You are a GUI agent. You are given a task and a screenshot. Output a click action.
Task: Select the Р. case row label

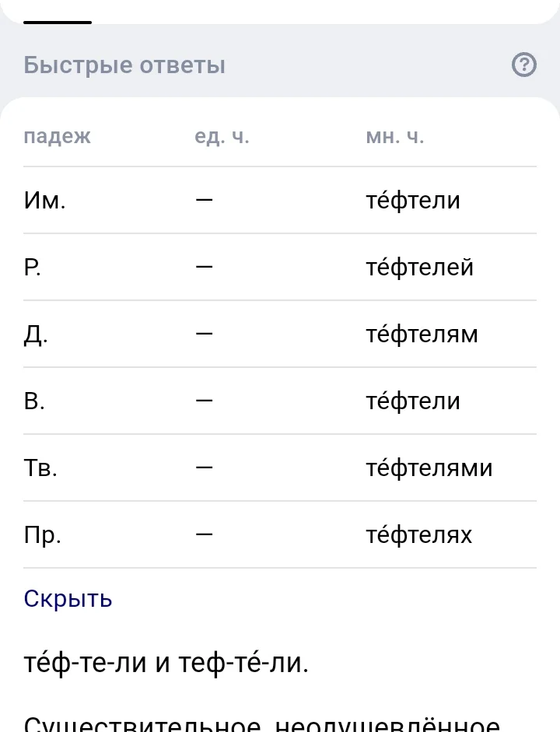click(32, 268)
